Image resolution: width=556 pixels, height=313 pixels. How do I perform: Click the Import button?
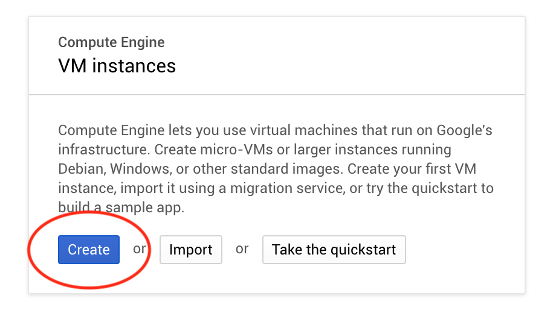[191, 250]
